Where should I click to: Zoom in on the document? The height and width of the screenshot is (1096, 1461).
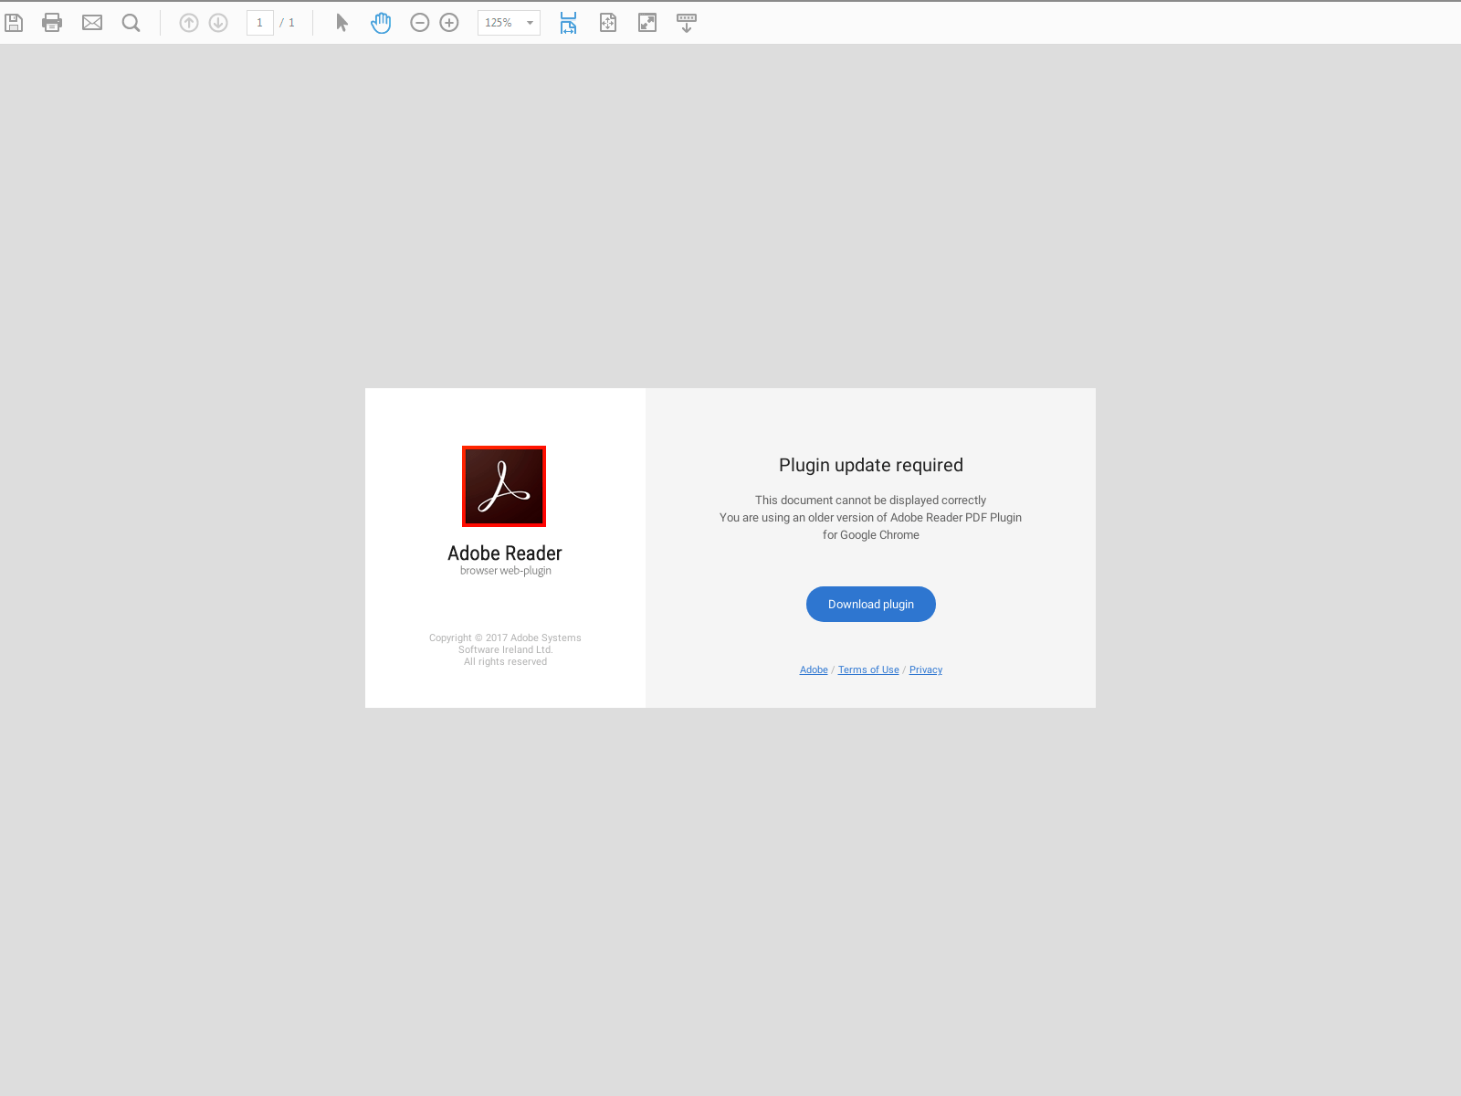point(447,22)
